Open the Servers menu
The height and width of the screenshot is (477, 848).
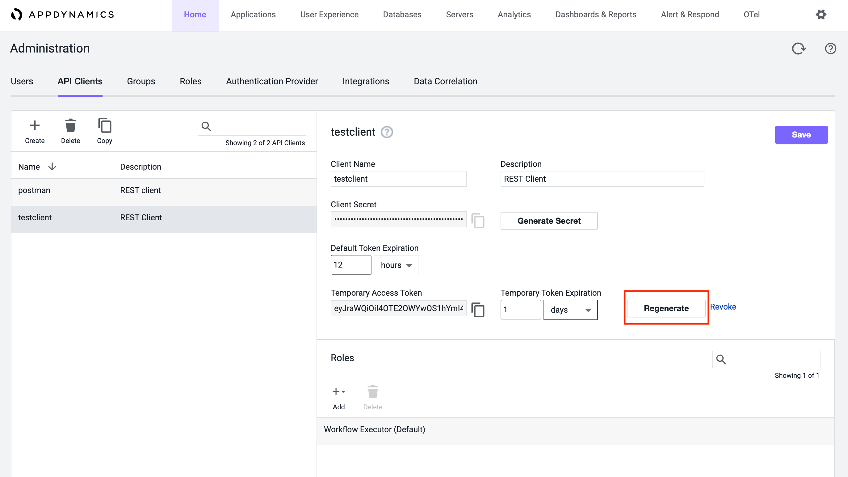point(459,15)
